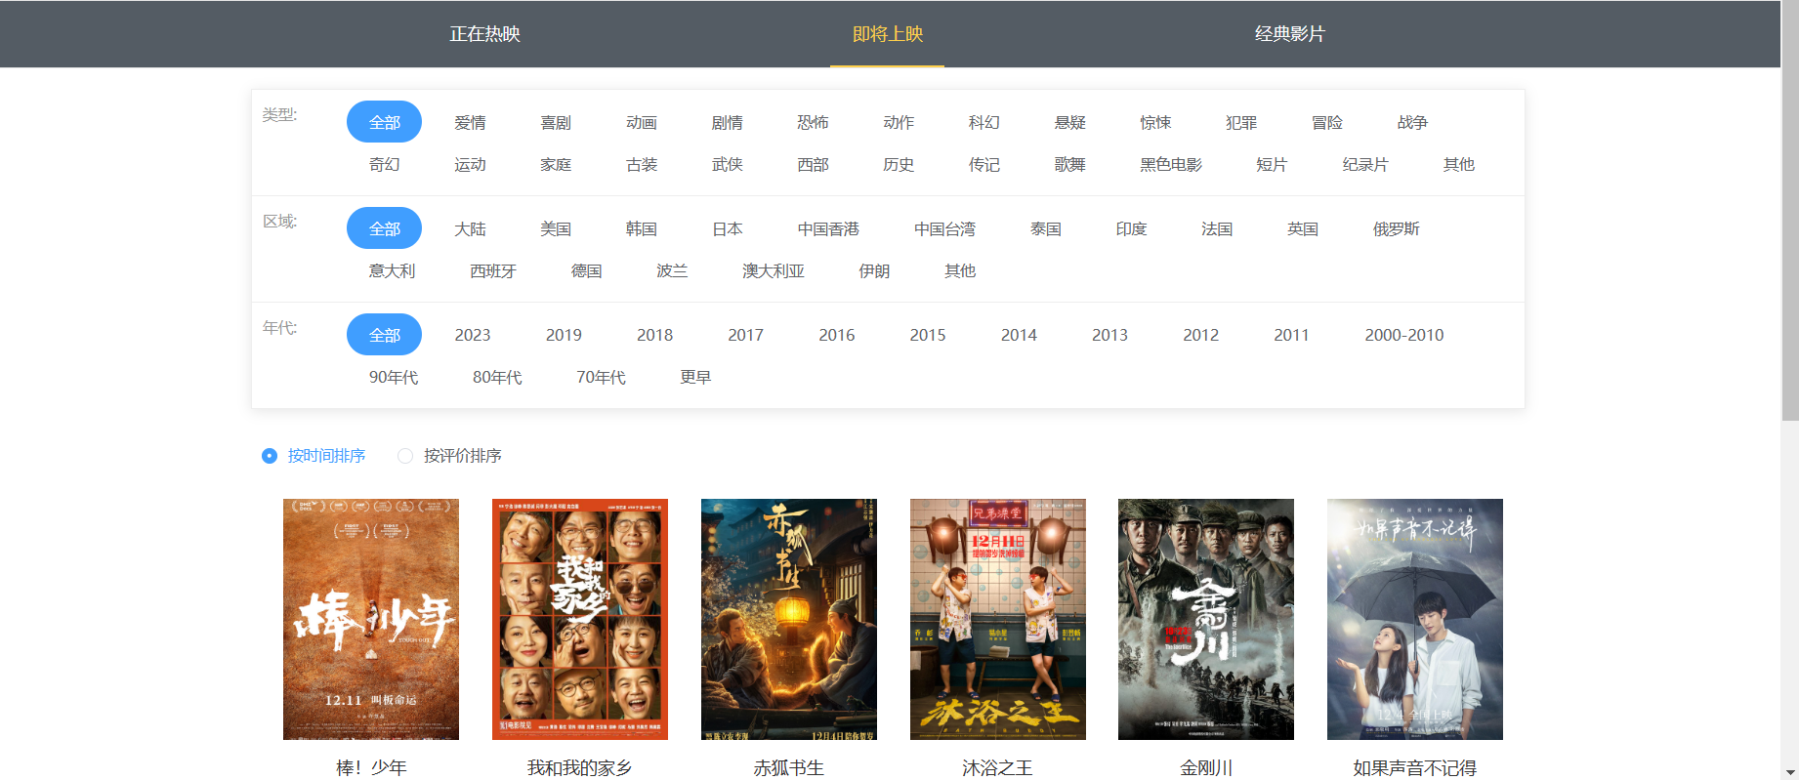Select 全部 in the 年代 filter row
This screenshot has height=780, width=1799.
(x=384, y=335)
